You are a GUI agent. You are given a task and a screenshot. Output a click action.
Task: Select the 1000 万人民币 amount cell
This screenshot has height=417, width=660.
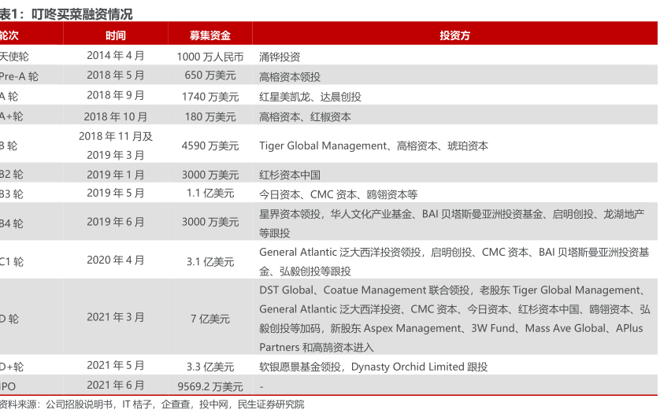[x=209, y=57]
